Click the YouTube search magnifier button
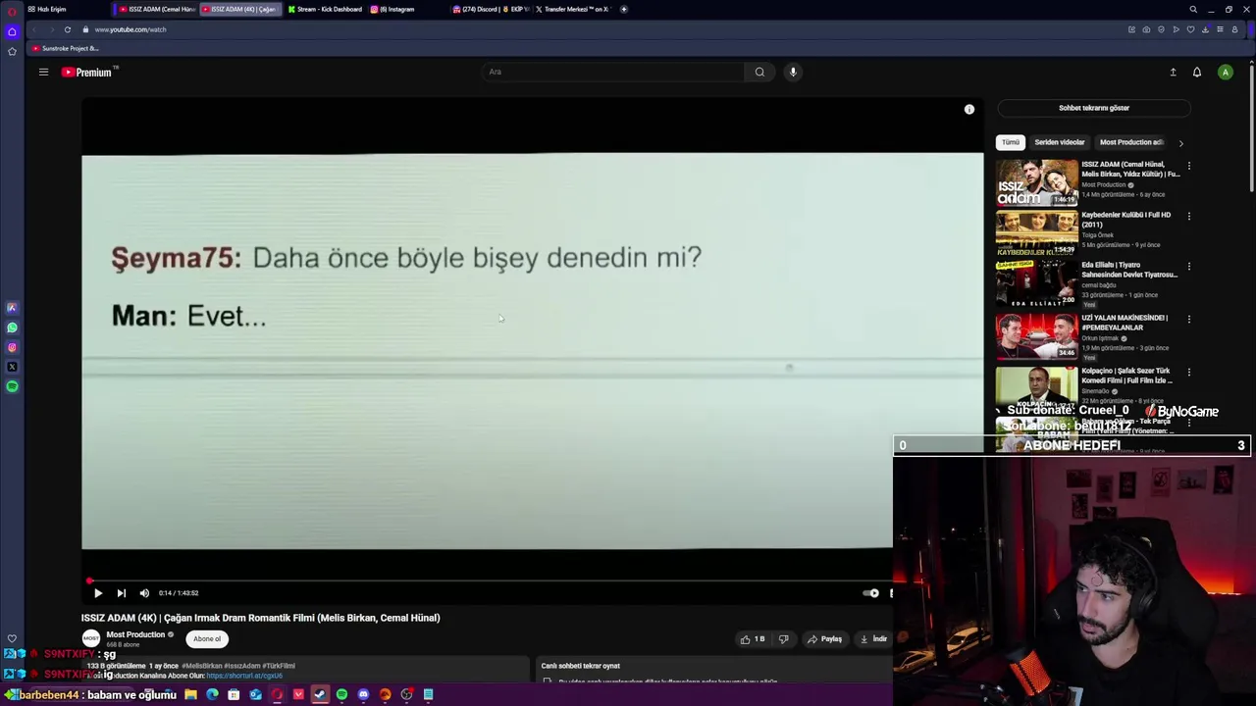 (759, 72)
